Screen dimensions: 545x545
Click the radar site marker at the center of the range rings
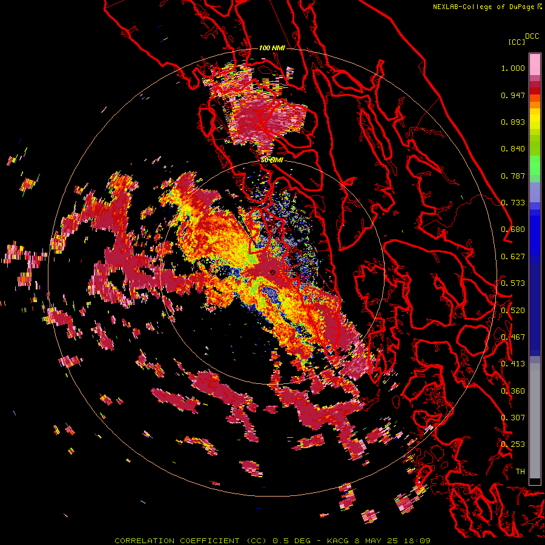272,272
